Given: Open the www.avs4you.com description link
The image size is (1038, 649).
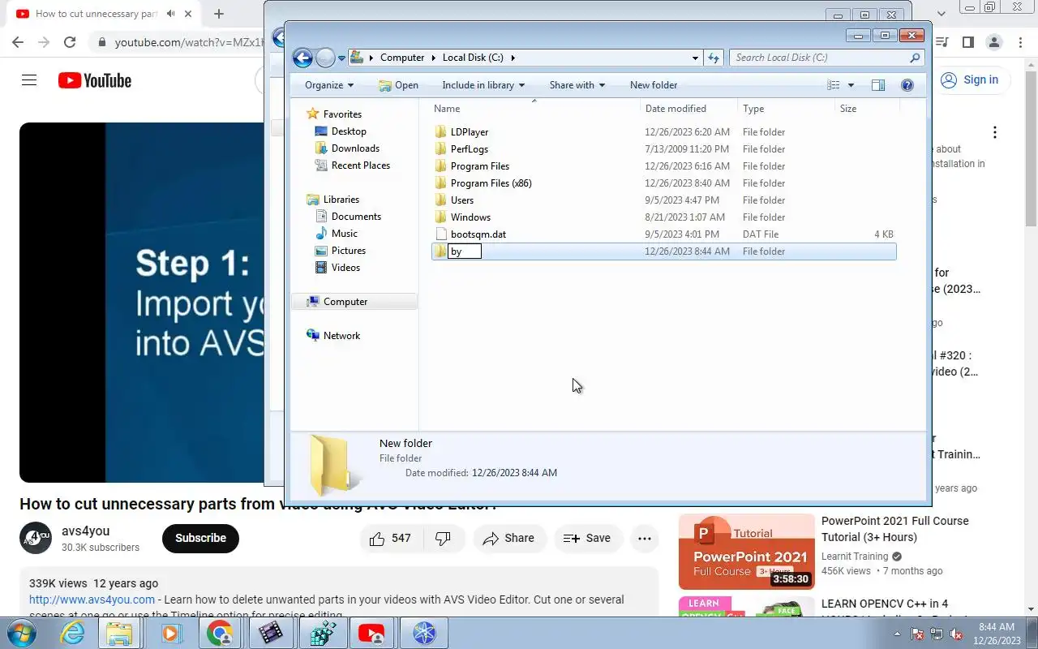Looking at the screenshot, I should coord(92,600).
